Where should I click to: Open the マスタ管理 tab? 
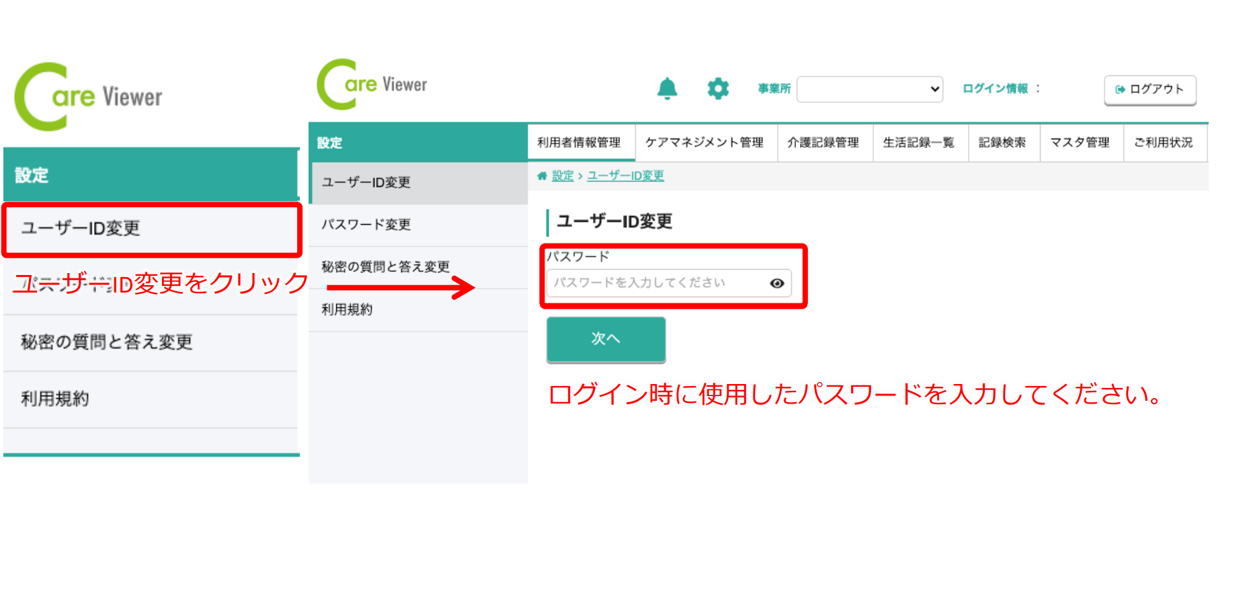tap(1080, 143)
